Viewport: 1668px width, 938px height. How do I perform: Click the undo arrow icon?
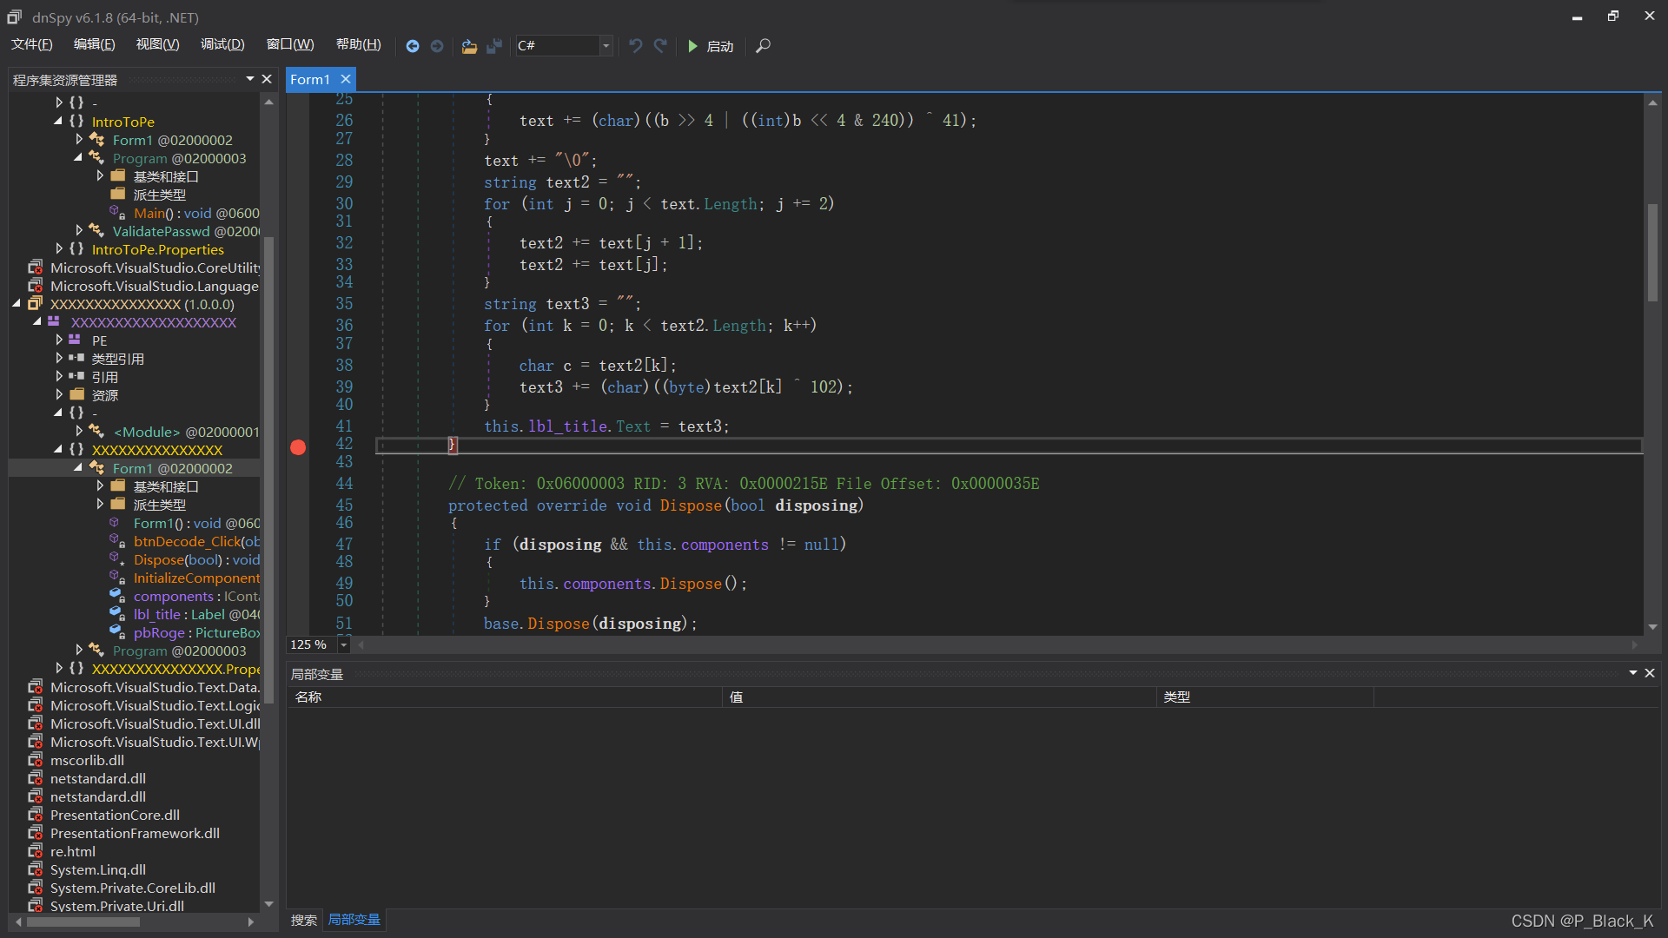coord(635,46)
